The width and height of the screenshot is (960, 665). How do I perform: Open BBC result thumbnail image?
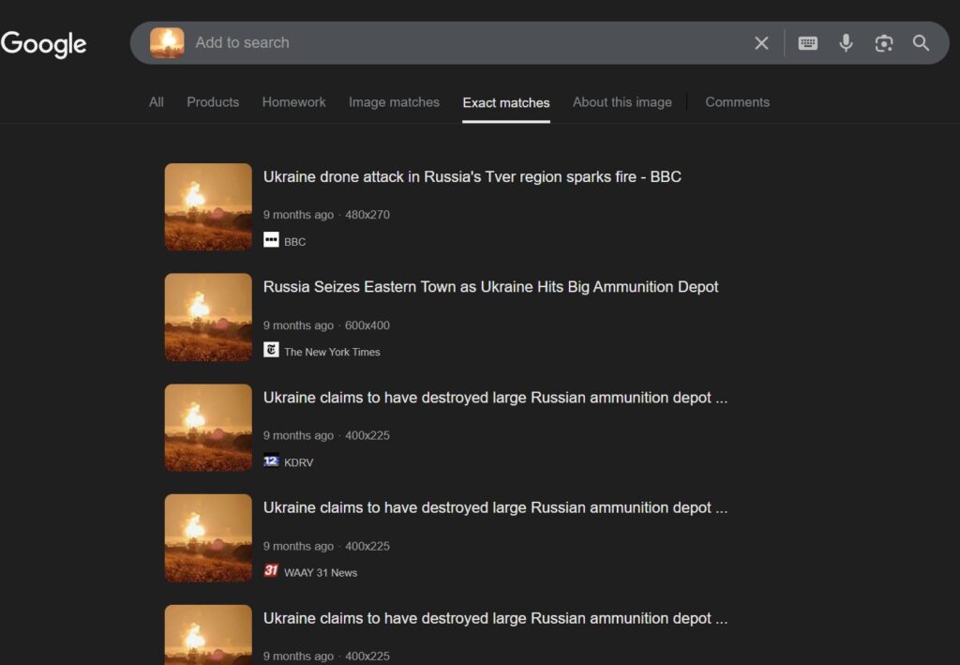coord(208,207)
